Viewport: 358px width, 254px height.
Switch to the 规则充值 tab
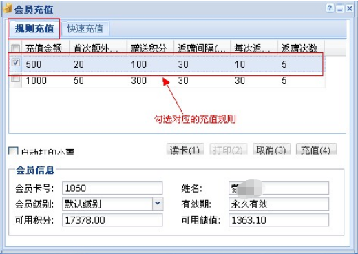click(34, 28)
